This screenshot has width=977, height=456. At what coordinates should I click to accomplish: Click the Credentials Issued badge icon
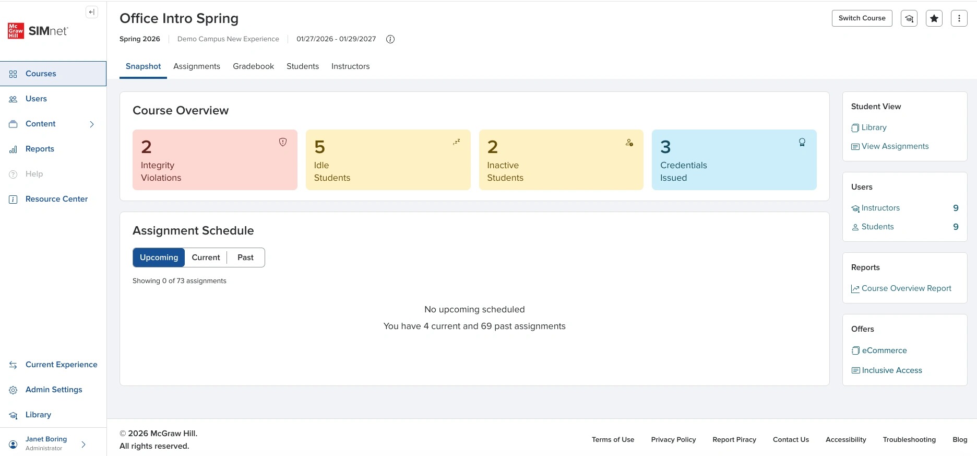point(802,142)
